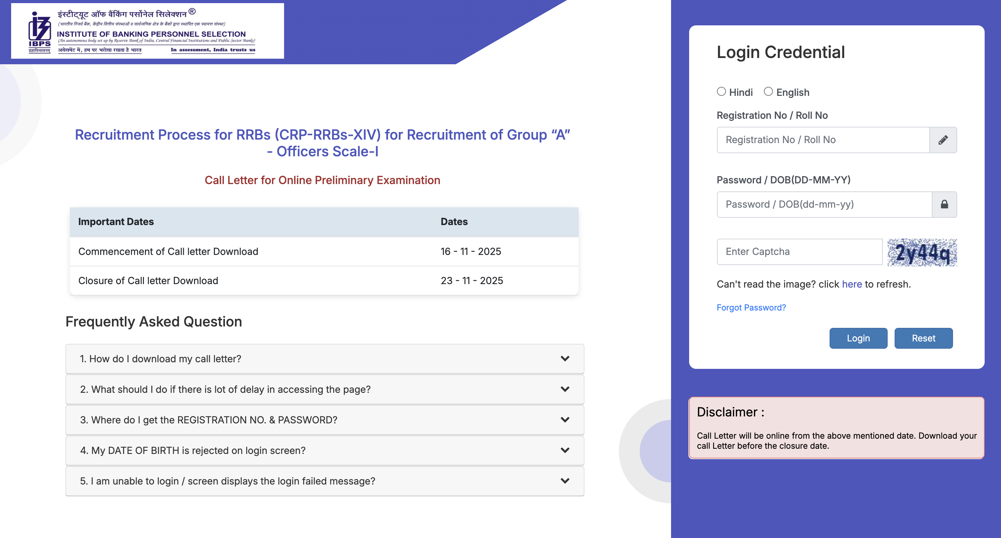Click the lock icon beside Password field

coord(944,205)
